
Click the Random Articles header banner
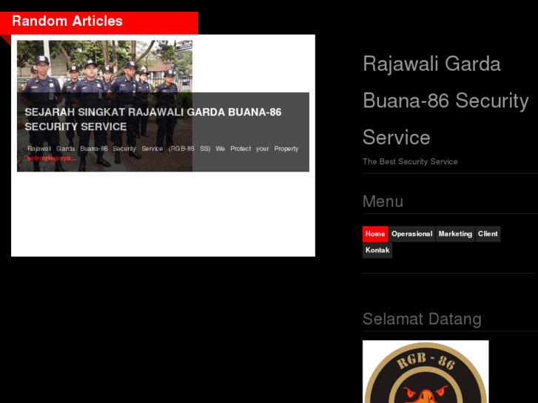[x=99, y=23]
